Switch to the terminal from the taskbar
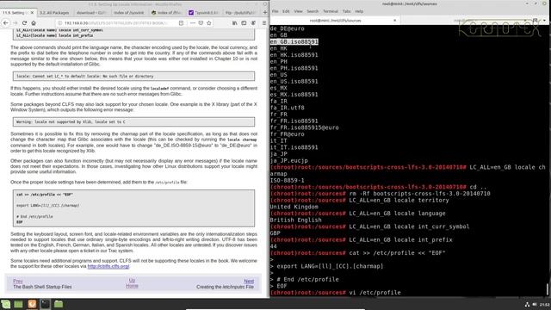This screenshot has height=310, width=551. click(x=46, y=304)
